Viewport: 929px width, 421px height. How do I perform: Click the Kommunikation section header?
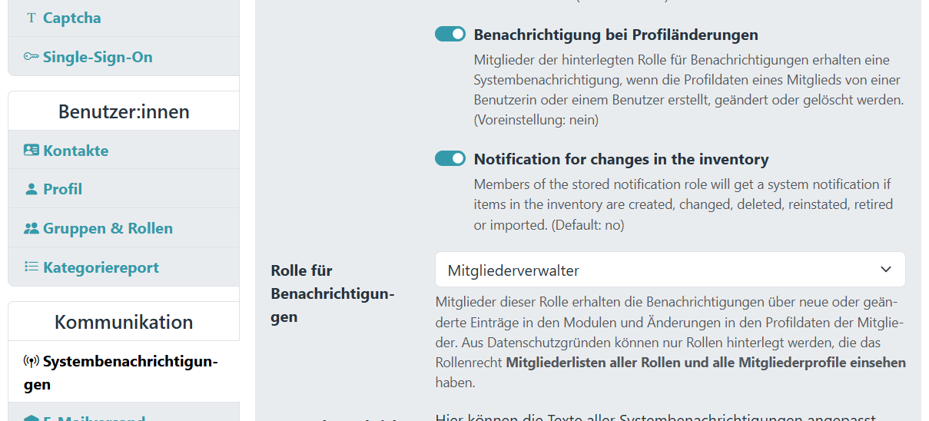click(x=124, y=322)
